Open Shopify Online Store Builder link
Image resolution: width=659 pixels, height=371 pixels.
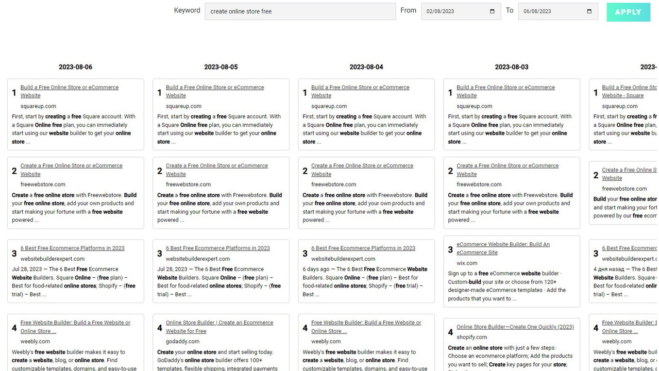(x=515, y=327)
